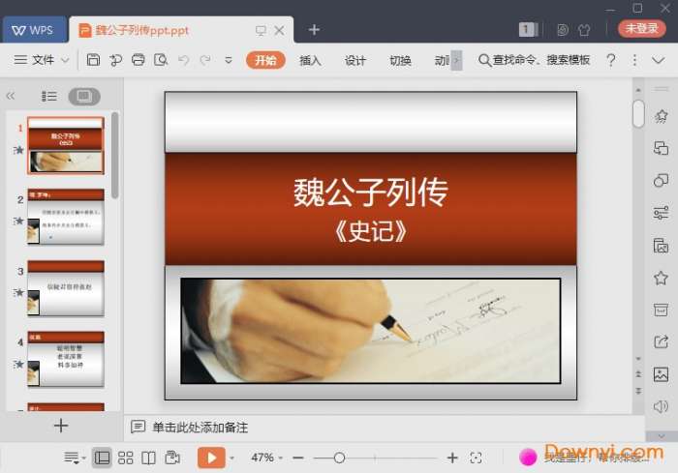
Task: Go to previous slide double arrow
Action: pyautogui.click(x=638, y=374)
